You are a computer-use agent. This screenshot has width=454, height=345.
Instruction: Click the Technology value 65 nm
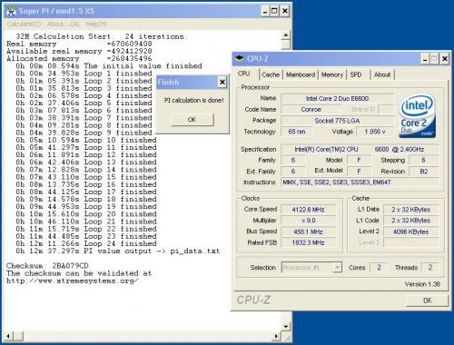point(297,132)
